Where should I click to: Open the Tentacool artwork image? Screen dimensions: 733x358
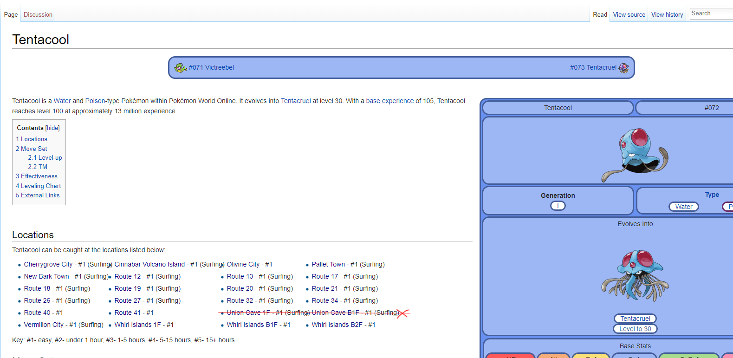pyautogui.click(x=635, y=155)
